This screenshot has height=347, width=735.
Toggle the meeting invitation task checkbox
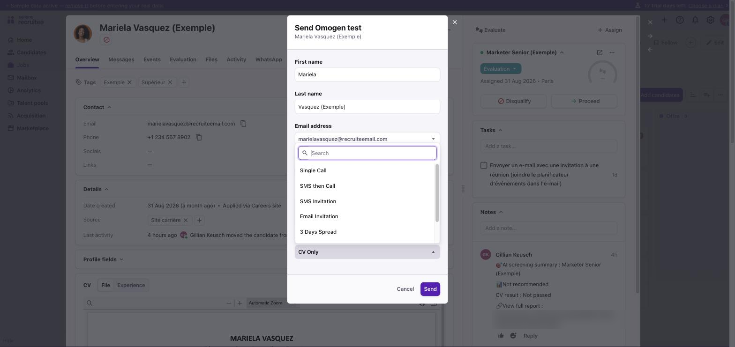point(484,165)
